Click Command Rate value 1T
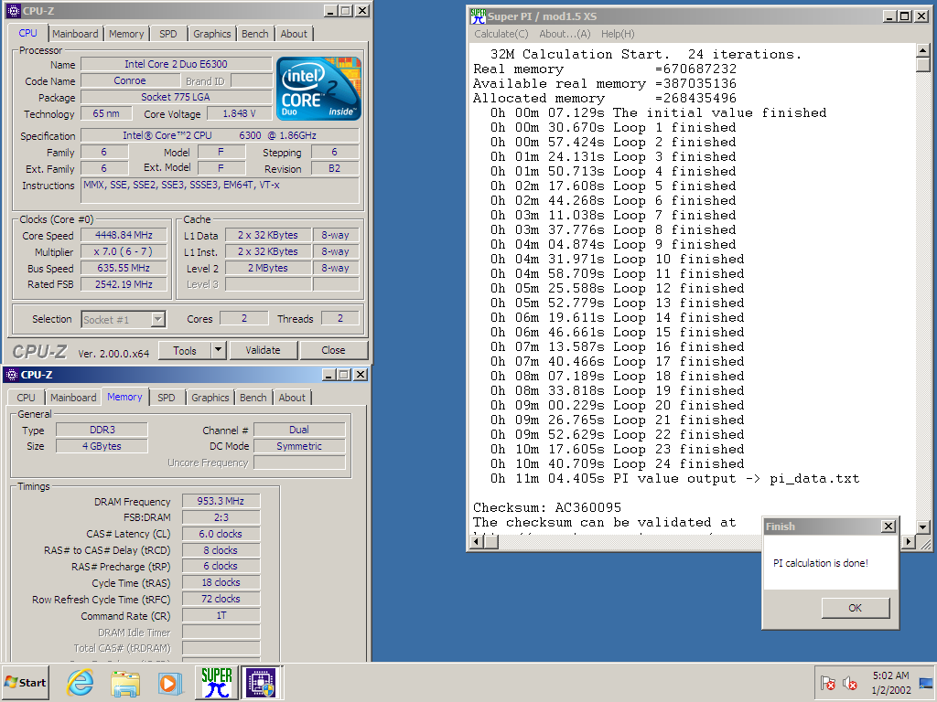937x702 pixels. pos(221,615)
